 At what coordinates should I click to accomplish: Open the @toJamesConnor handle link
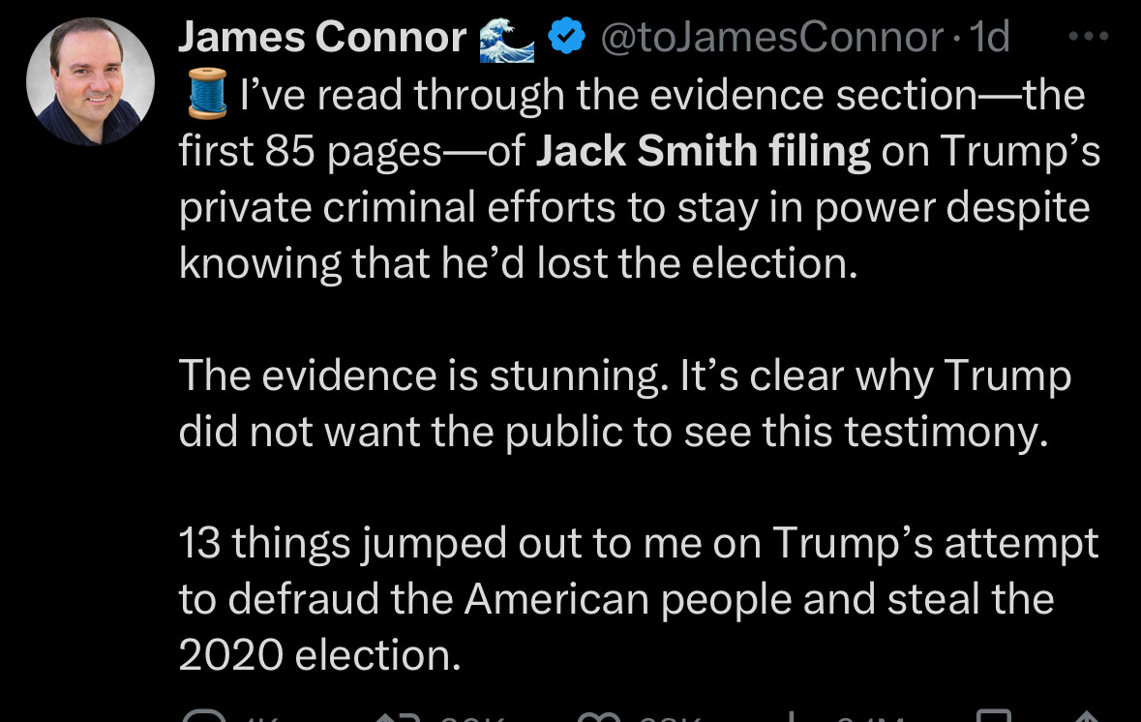[771, 38]
